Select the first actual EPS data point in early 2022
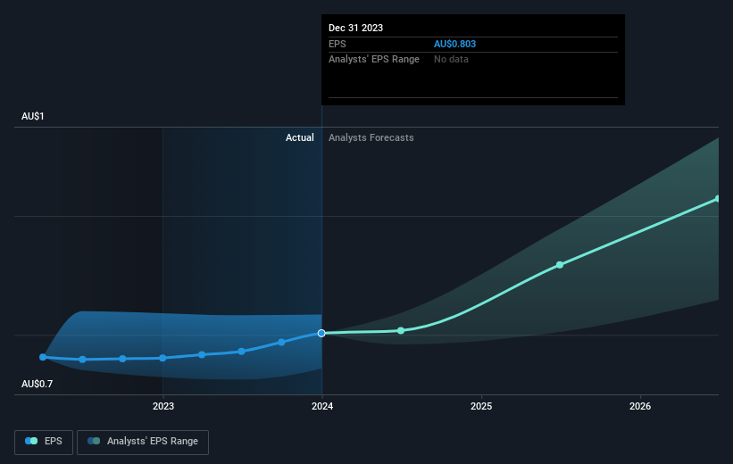 pos(43,357)
